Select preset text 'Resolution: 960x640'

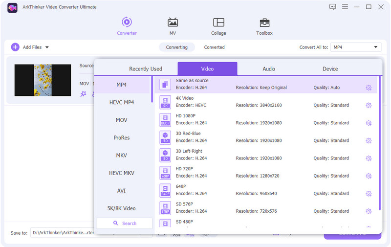pyautogui.click(x=256, y=194)
